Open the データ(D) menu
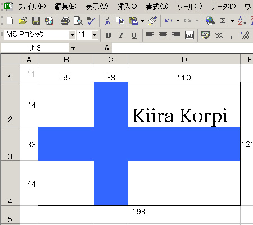The width and height of the screenshot is (253, 225). 223,7
